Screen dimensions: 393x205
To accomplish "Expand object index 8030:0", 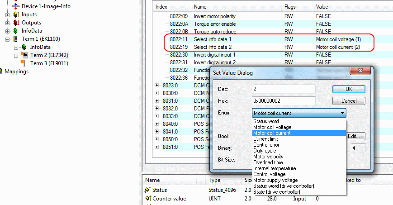I will pos(156,93).
